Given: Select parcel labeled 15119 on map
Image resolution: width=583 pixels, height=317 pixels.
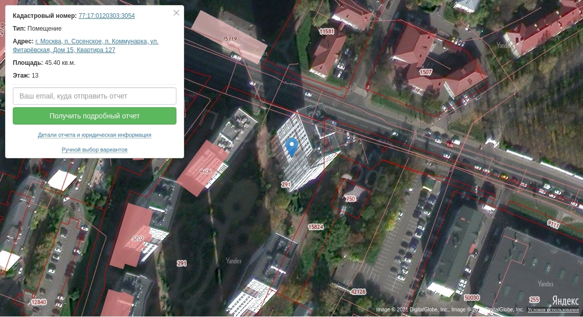Looking at the screenshot, I should coord(230,39).
